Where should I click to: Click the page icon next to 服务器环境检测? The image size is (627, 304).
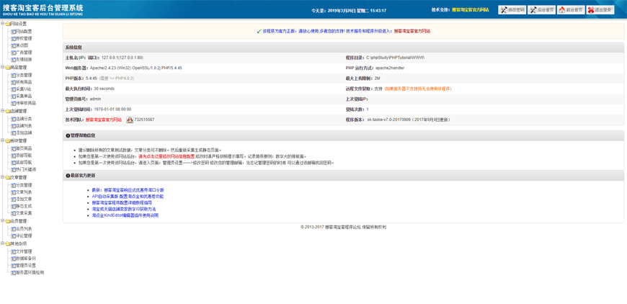click(x=13, y=272)
